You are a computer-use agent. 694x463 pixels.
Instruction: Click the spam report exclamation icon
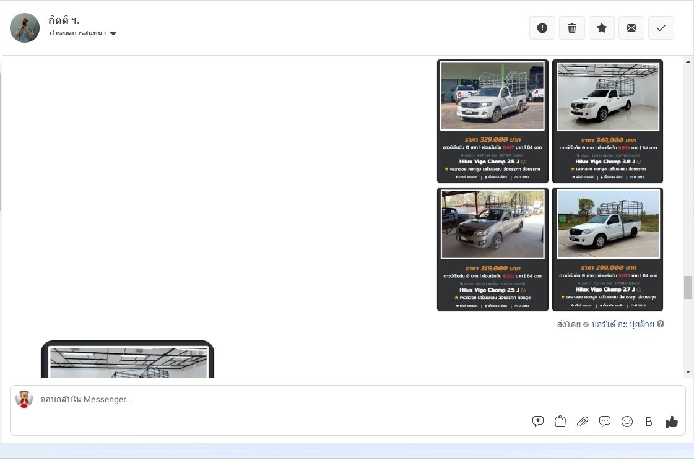tap(542, 28)
